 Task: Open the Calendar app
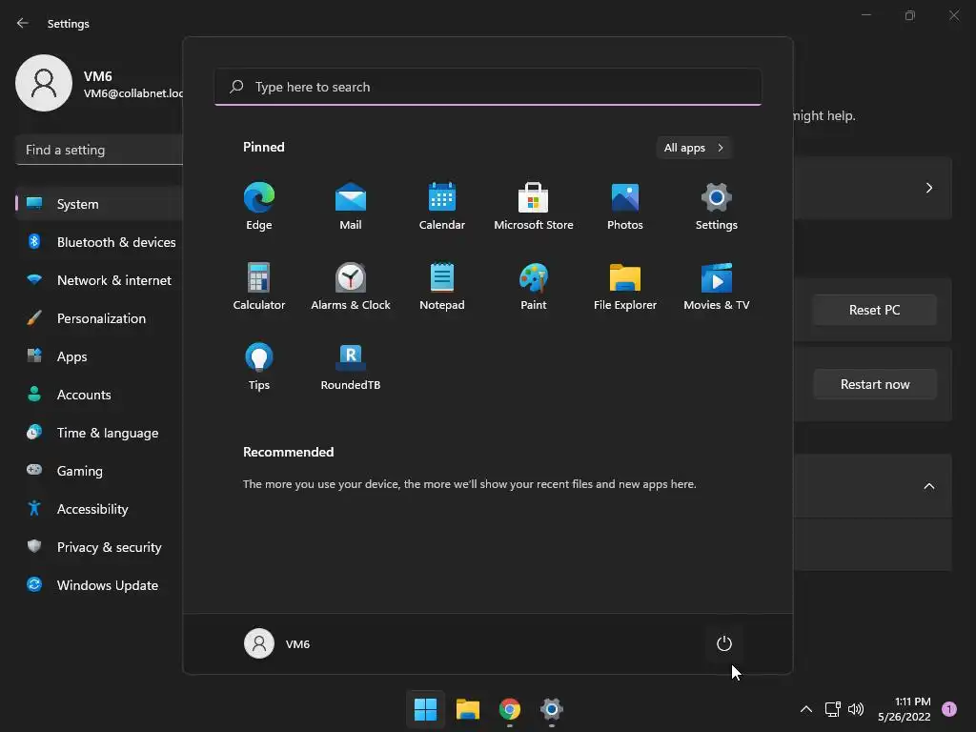(x=442, y=206)
